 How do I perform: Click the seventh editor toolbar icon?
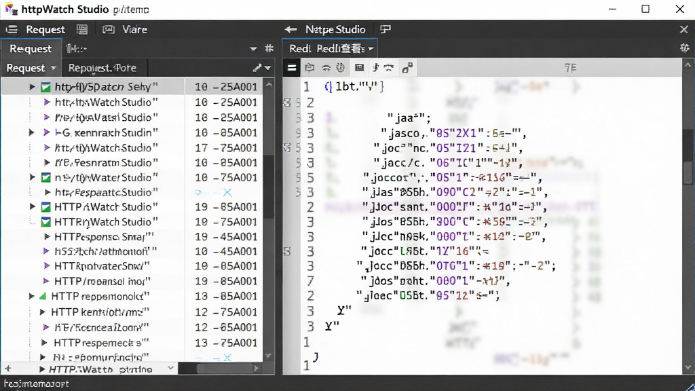(389, 68)
